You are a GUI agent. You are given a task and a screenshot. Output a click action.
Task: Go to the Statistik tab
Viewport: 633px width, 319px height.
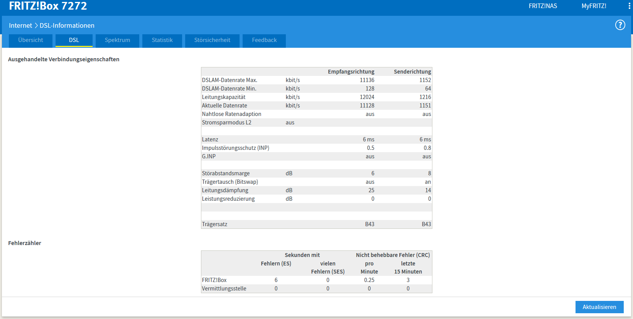click(x=162, y=40)
